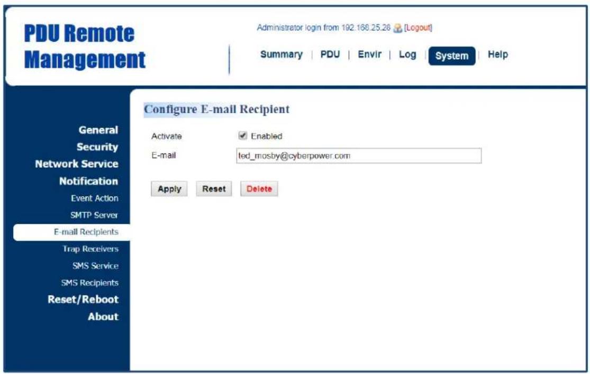Select the System tab
The width and height of the screenshot is (590, 374).
tap(451, 56)
